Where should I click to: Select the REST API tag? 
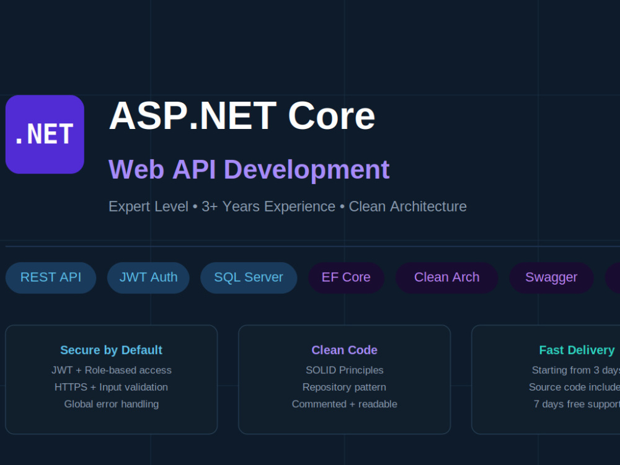click(51, 278)
